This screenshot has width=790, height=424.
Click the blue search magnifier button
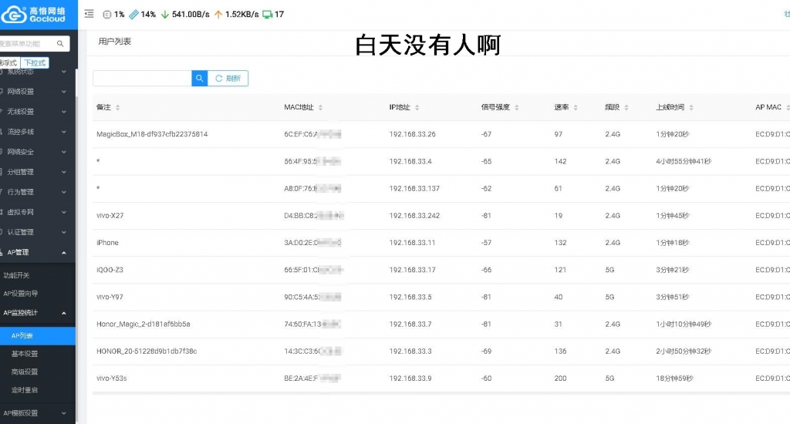click(x=199, y=79)
